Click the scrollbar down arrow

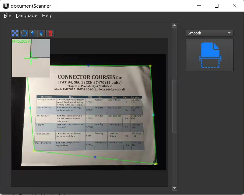pos(174,188)
